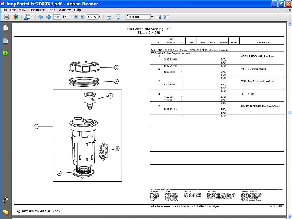Open the Attachments paperclip panel

(5, 199)
